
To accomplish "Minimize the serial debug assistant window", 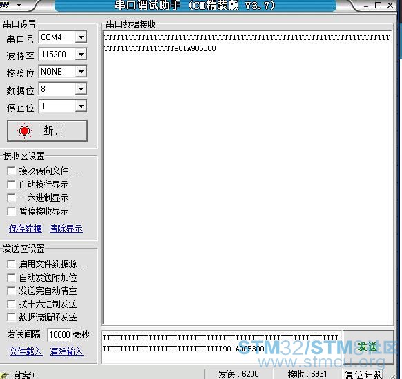I will point(366,6).
